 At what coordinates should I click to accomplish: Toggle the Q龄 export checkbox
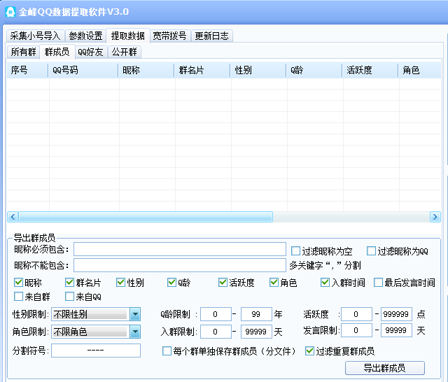171,283
